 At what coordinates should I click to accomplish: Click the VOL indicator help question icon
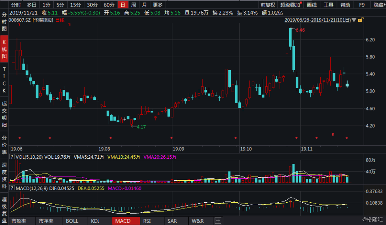click(x=12, y=157)
